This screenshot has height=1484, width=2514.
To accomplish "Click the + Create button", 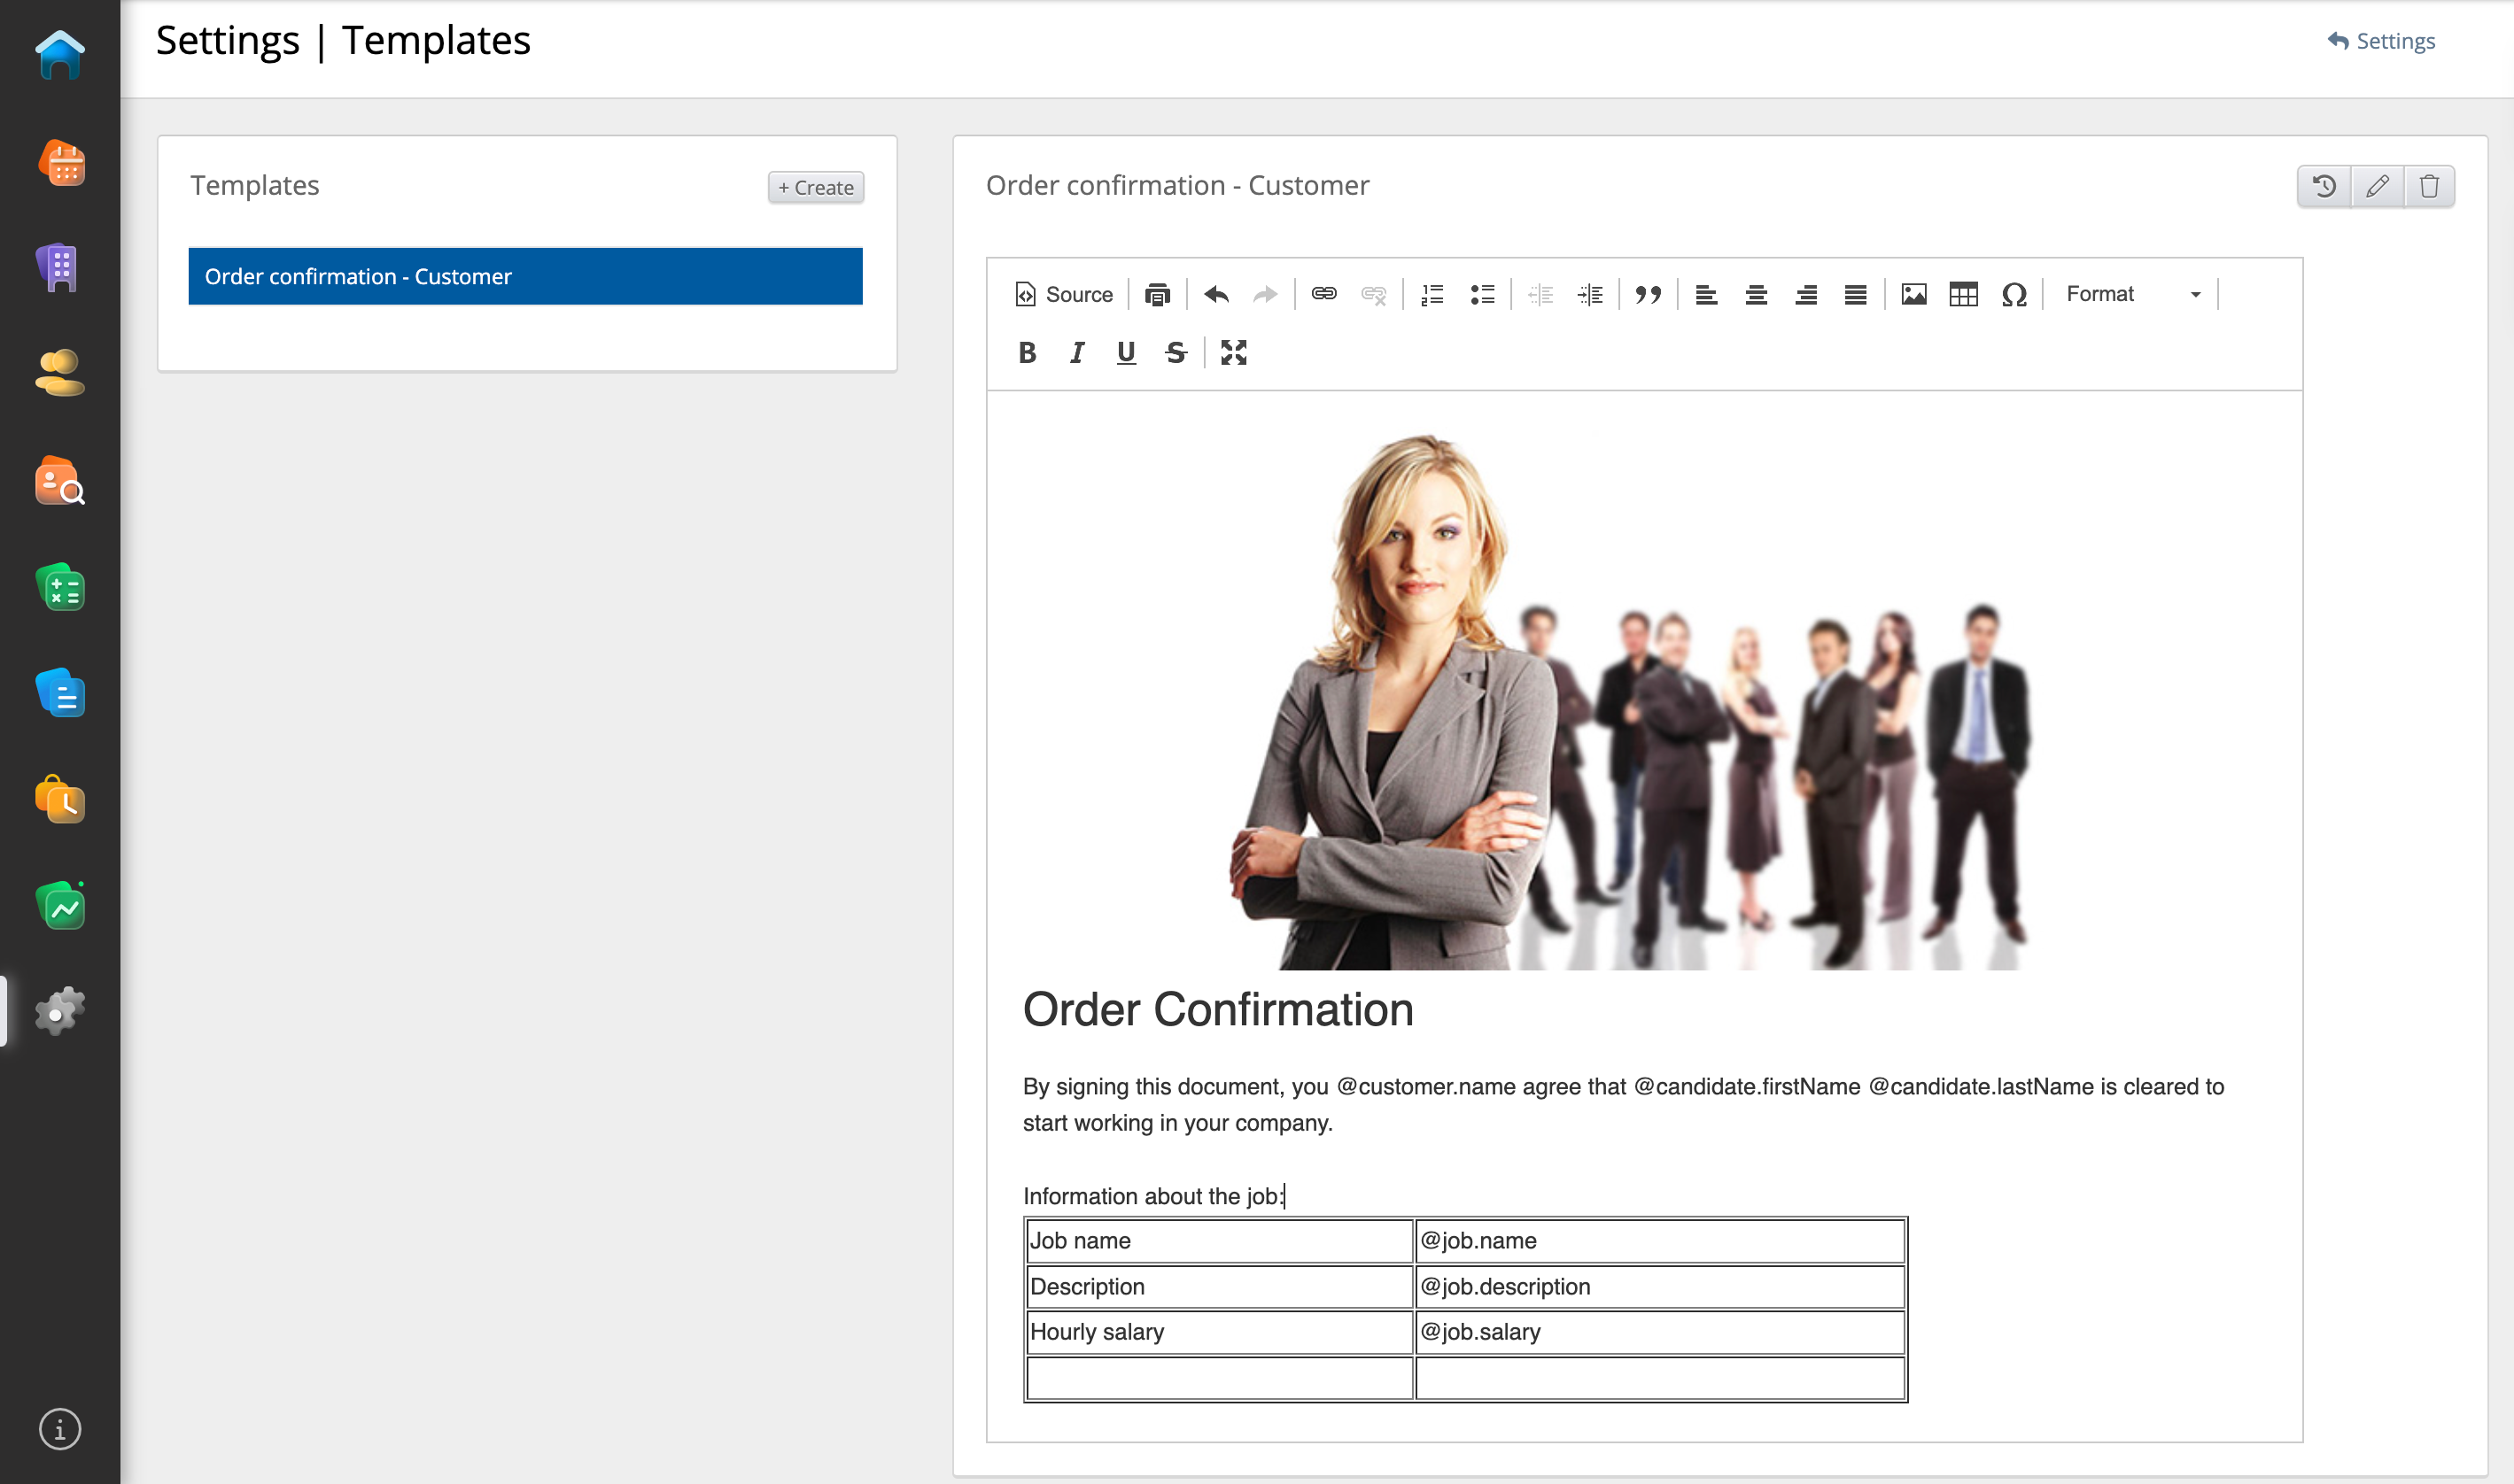I will pyautogui.click(x=815, y=187).
